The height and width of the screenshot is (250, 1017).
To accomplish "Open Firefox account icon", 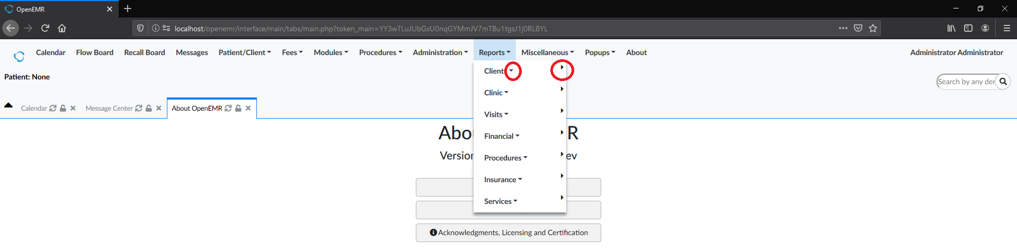I will click(985, 28).
